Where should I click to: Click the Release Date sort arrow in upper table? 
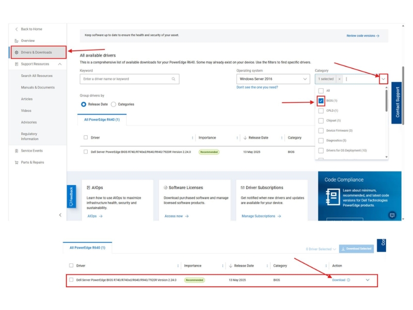(x=245, y=137)
